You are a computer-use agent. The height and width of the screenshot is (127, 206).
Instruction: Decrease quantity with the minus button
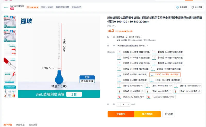(119, 105)
